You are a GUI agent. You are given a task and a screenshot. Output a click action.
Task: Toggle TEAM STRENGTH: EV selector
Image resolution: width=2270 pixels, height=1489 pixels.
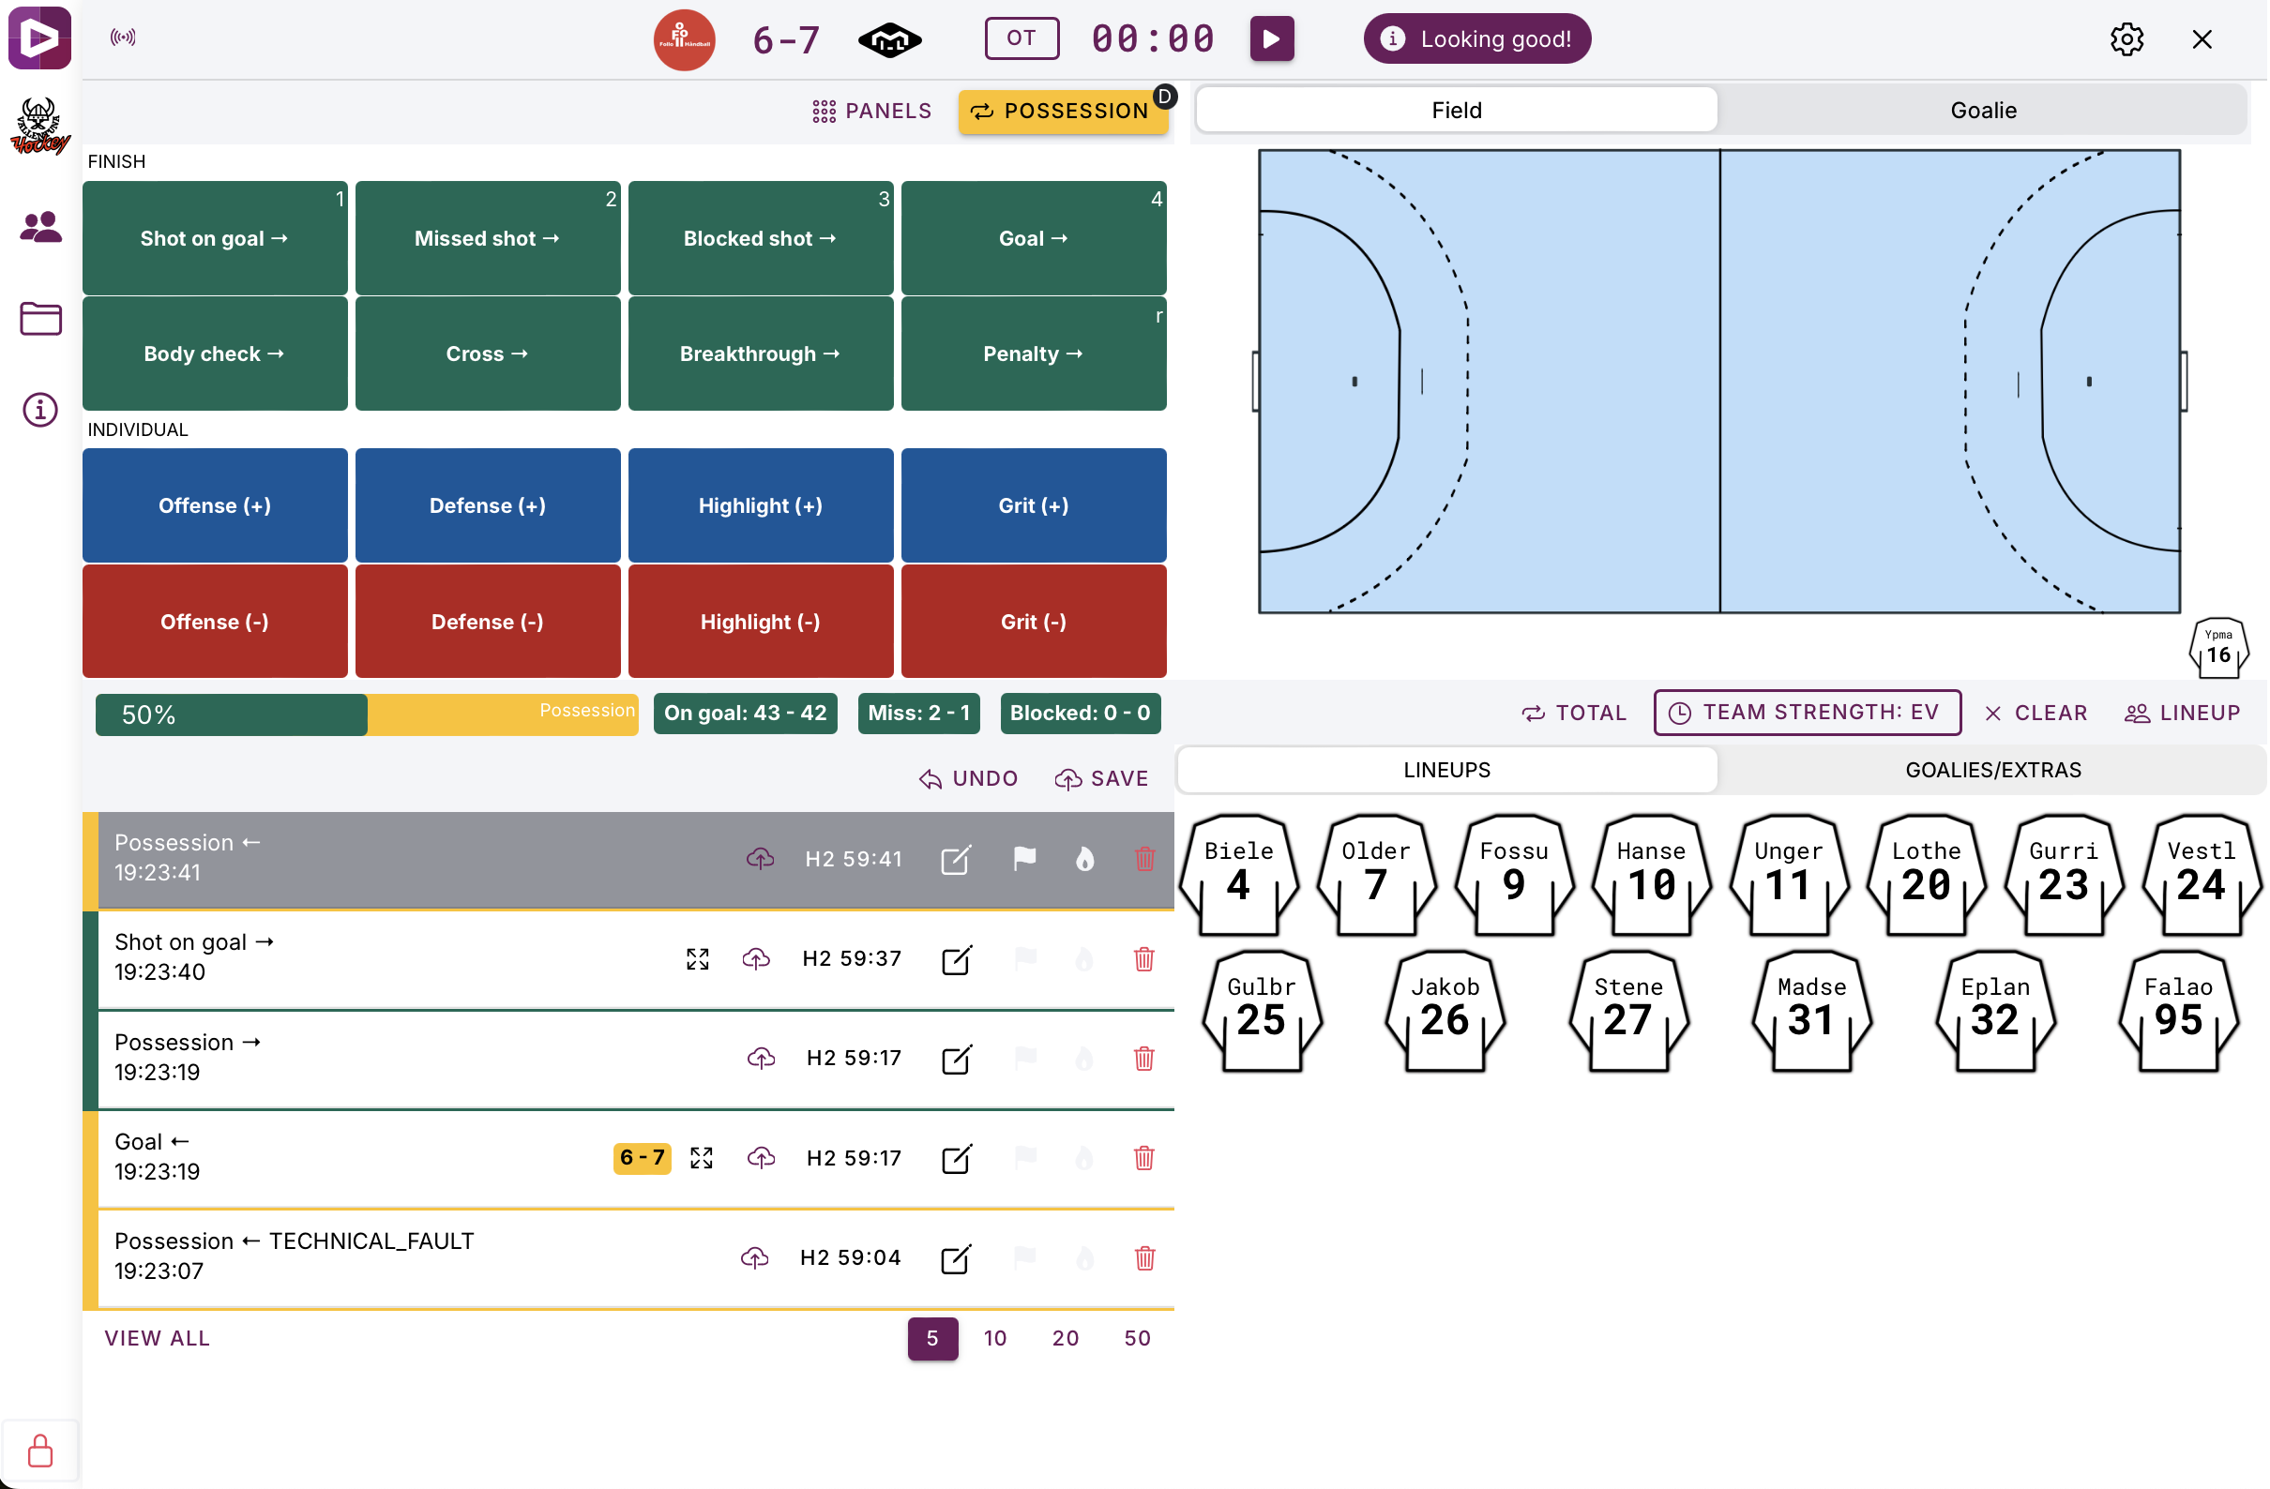click(x=1808, y=713)
